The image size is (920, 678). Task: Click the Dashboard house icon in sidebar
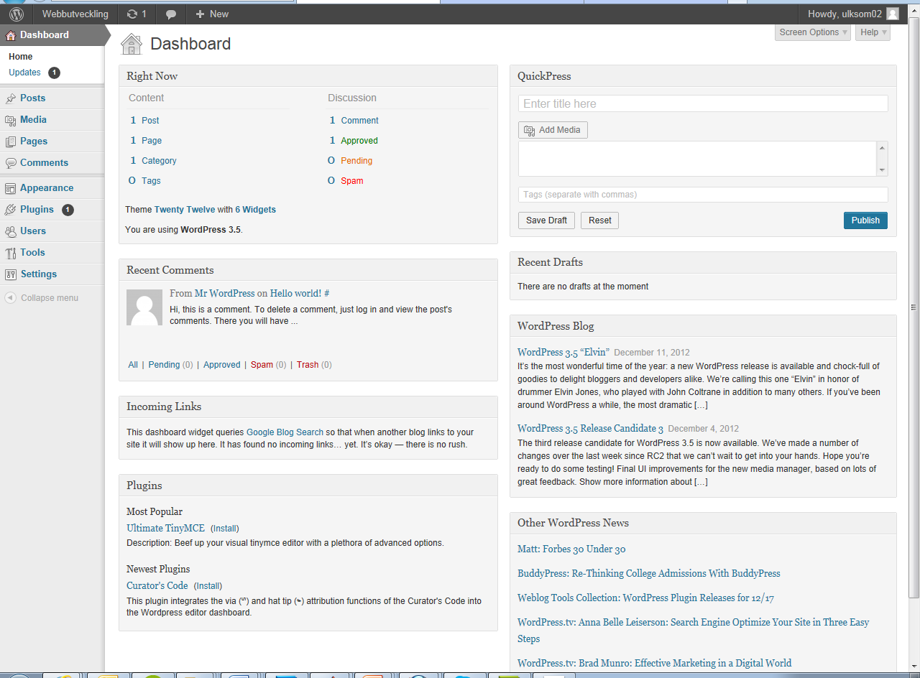click(x=11, y=35)
